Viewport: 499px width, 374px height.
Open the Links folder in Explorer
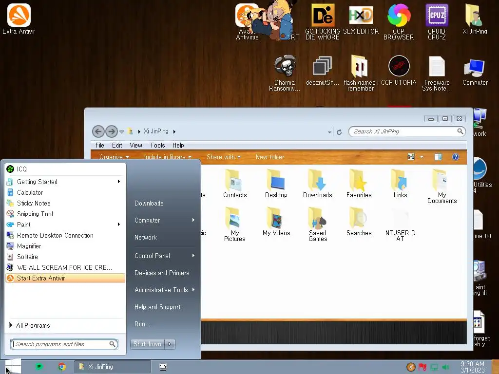pyautogui.click(x=401, y=184)
